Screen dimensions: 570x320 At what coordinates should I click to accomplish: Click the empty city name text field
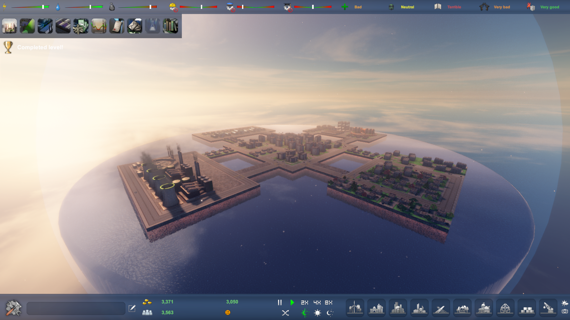(76, 308)
